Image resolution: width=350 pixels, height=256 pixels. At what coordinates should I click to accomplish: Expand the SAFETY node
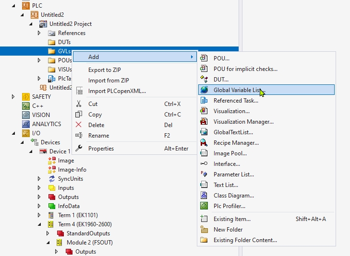pos(13,97)
